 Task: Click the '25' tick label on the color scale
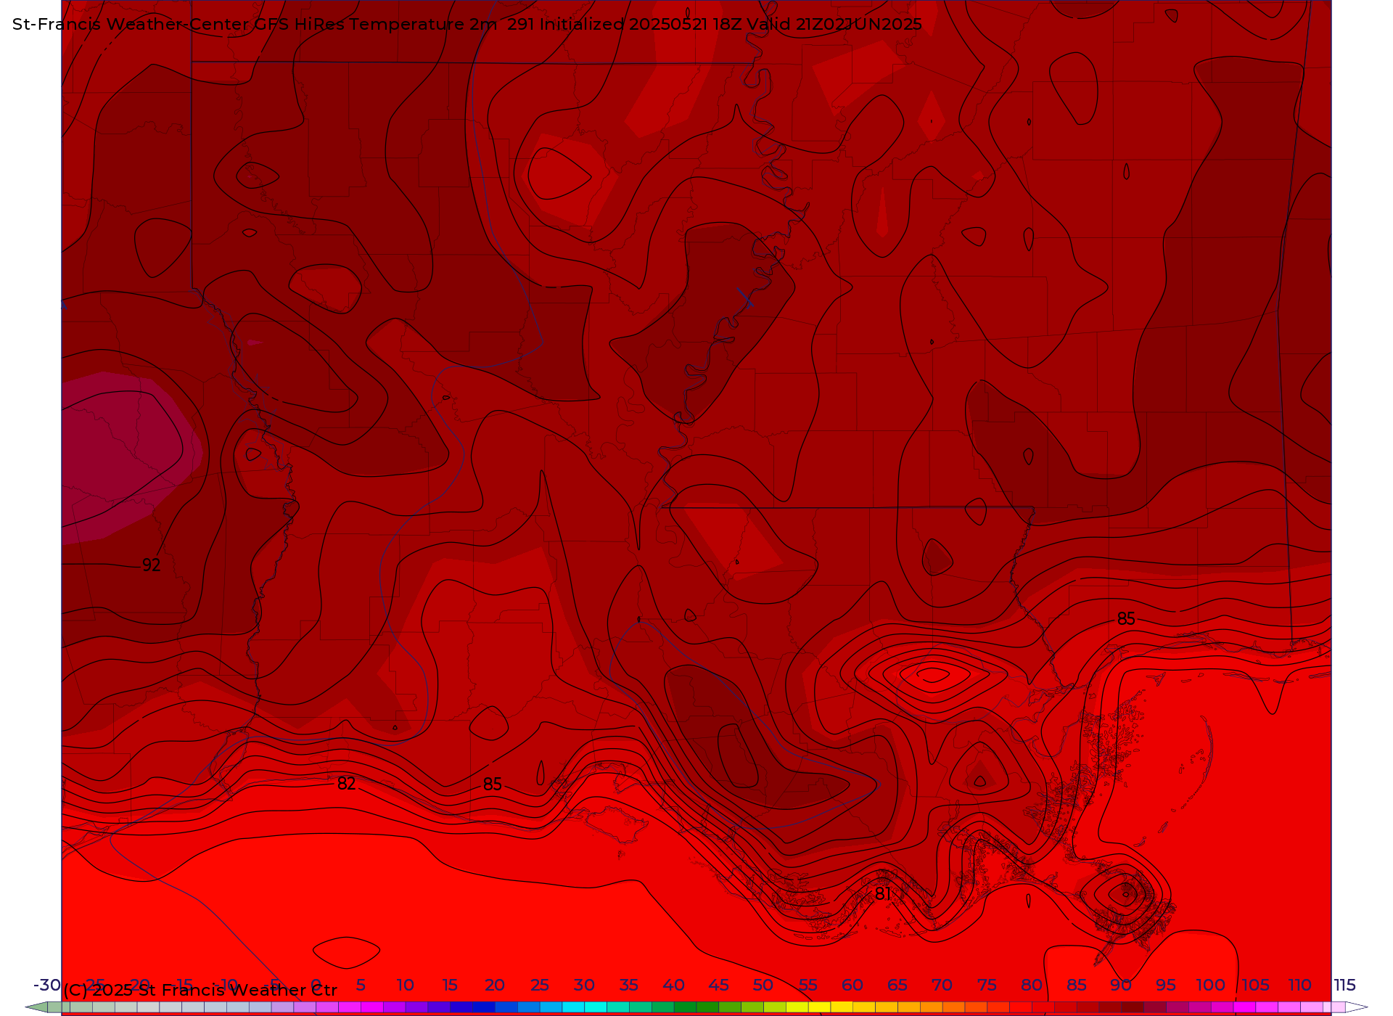pyautogui.click(x=540, y=985)
